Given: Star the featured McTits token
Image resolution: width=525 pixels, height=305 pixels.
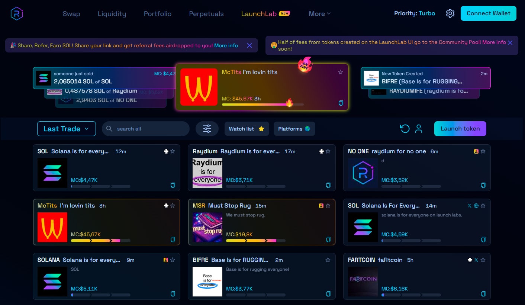Looking at the screenshot, I should (341, 72).
